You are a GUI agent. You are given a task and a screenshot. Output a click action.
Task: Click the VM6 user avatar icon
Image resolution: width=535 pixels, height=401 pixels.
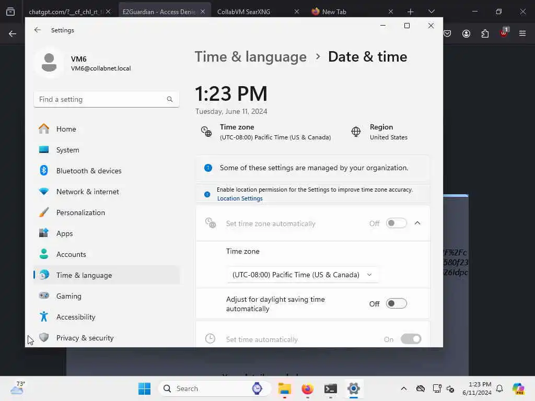click(x=49, y=63)
